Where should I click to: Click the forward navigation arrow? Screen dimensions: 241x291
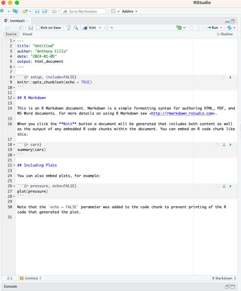click(12, 28)
